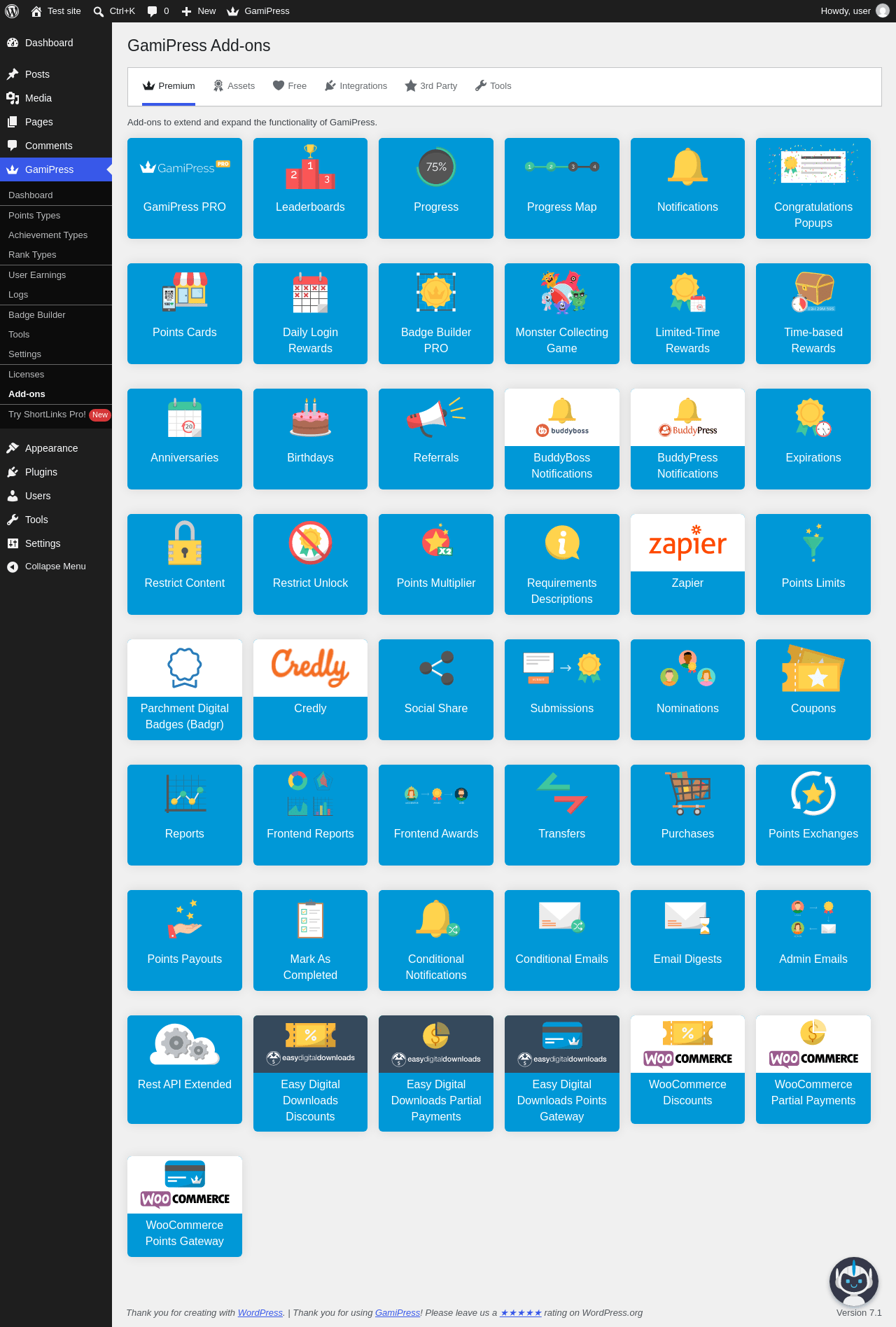Click the Referrals megaphone icon
Screen dimensions: 896x1327
point(436,417)
